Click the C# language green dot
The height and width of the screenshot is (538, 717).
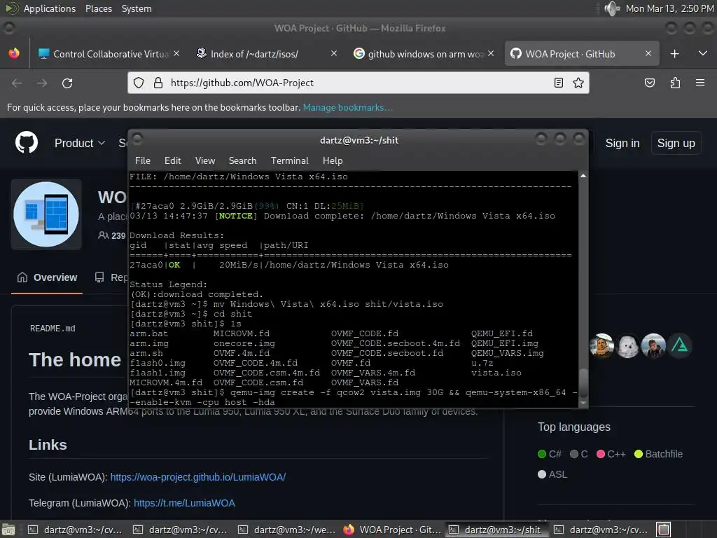(x=542, y=454)
